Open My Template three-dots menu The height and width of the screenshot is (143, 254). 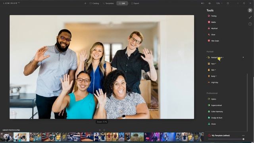(243, 135)
